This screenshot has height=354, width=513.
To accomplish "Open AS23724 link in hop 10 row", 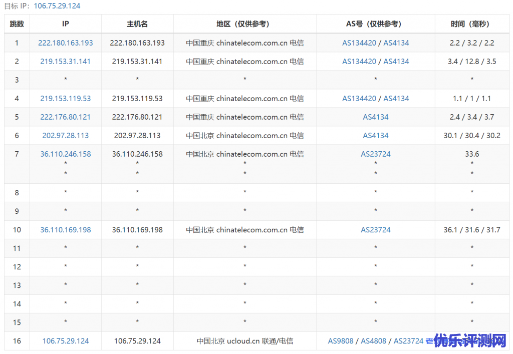I will pos(376,230).
